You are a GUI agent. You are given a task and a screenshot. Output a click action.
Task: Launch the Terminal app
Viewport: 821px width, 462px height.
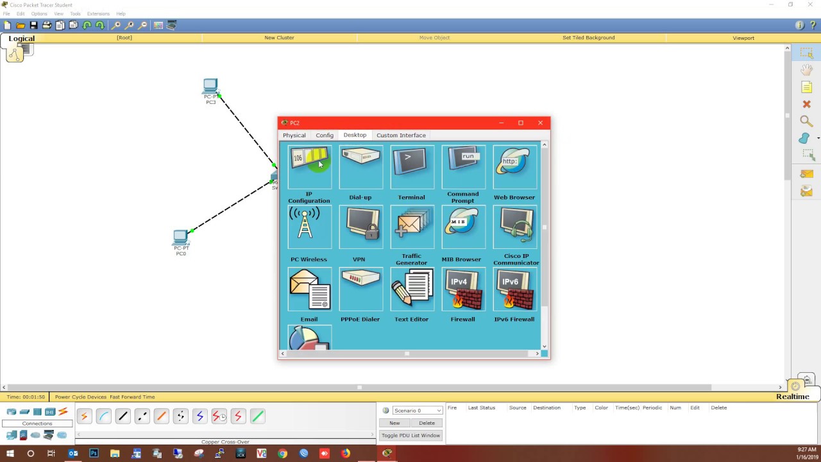point(412,167)
